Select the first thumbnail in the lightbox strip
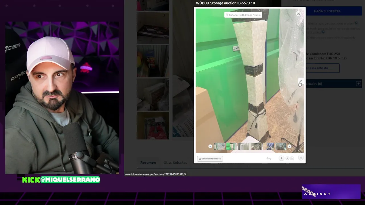This screenshot has height=205, width=365. click(x=219, y=146)
